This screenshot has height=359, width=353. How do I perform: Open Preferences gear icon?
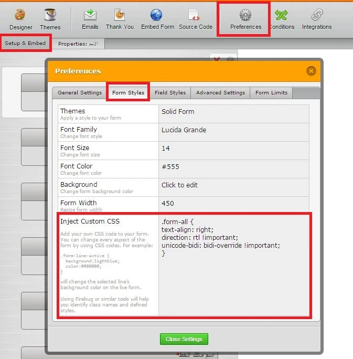pos(245,16)
